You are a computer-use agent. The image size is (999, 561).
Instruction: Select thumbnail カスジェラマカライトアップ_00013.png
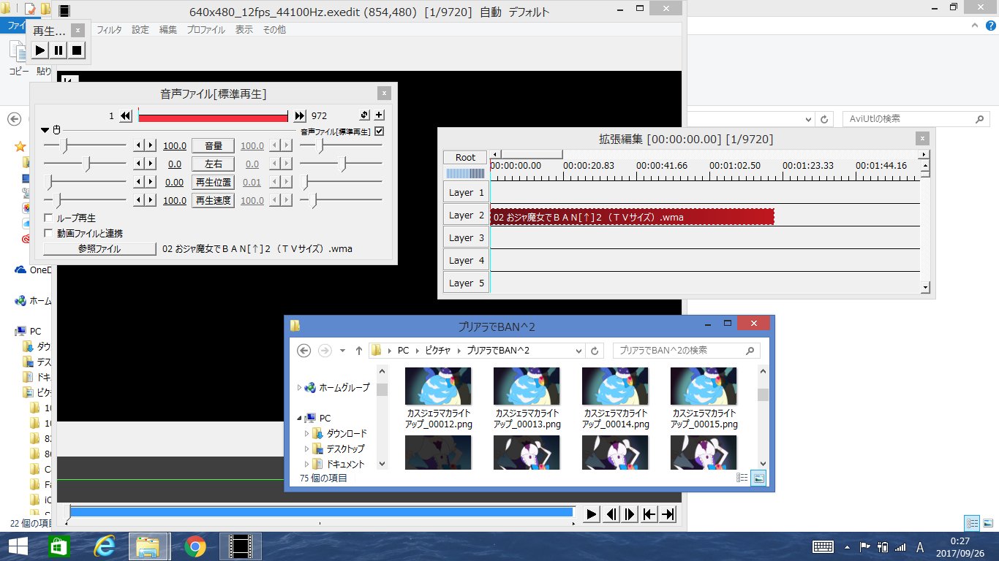click(x=527, y=398)
